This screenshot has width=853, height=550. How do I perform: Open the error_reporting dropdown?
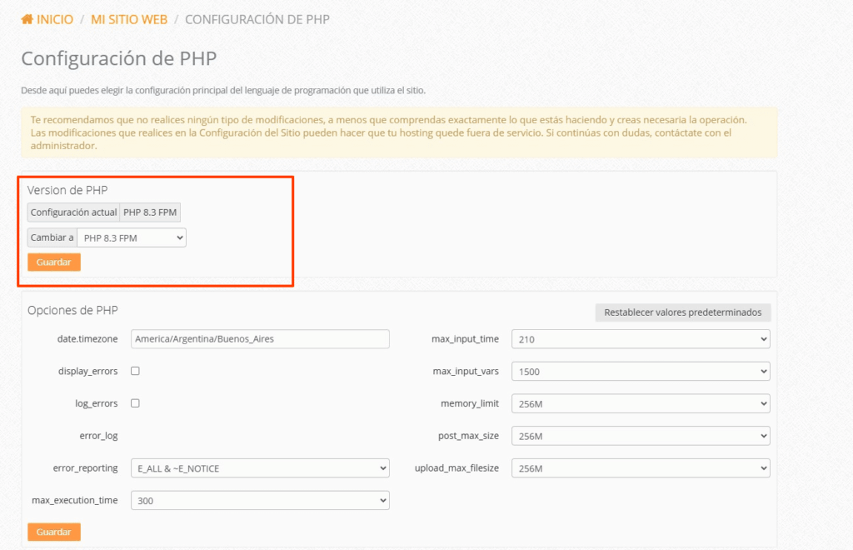click(260, 467)
